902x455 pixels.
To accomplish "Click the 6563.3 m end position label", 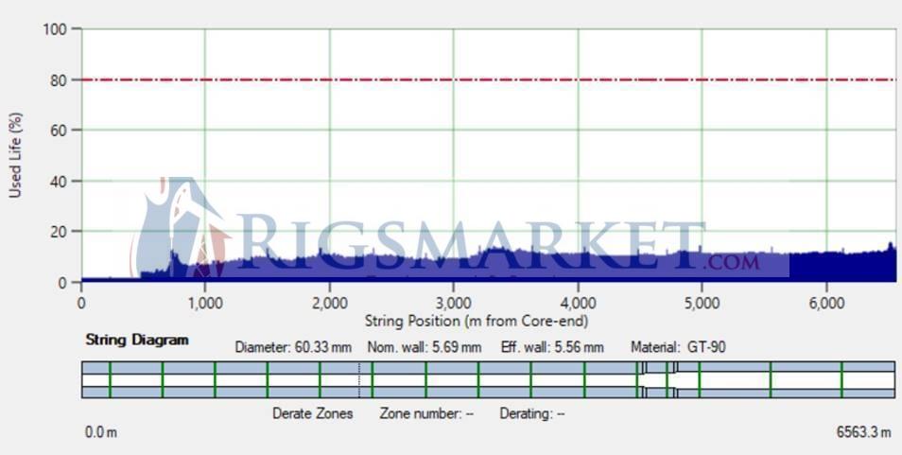I will [x=863, y=432].
